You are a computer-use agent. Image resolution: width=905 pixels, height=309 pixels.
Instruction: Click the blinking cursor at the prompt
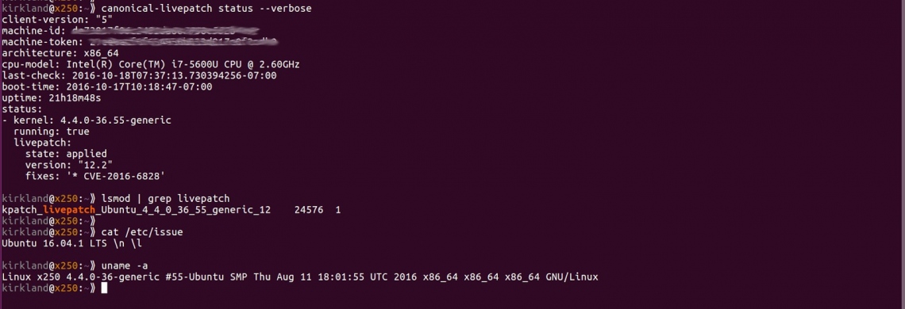(104, 288)
